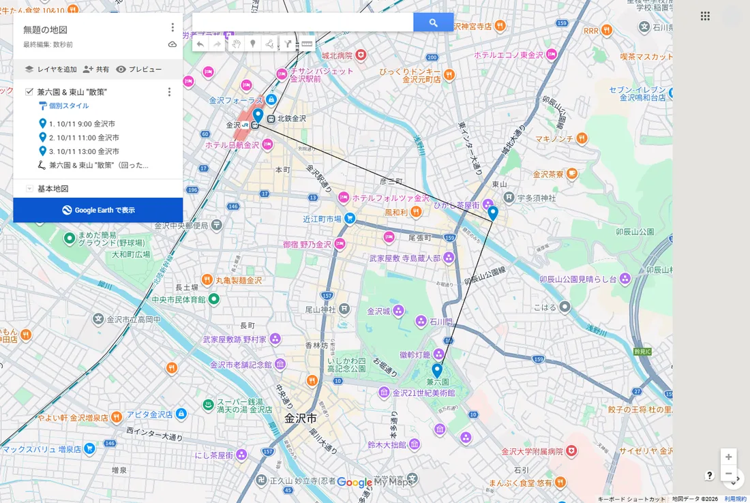Click 共有 to share the map
The width and height of the screenshot is (750, 503).
95,70
